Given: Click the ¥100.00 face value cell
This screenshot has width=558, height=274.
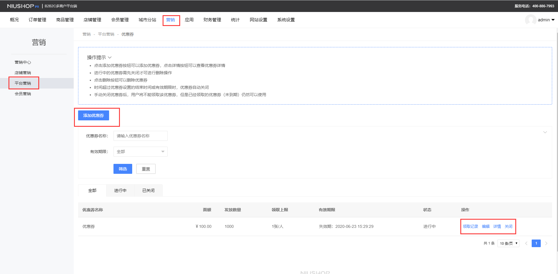Looking at the screenshot, I should click(203, 226).
